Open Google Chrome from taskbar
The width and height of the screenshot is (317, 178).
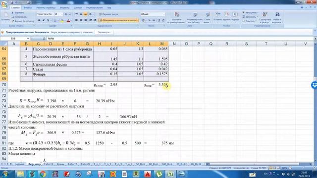coord(43,174)
